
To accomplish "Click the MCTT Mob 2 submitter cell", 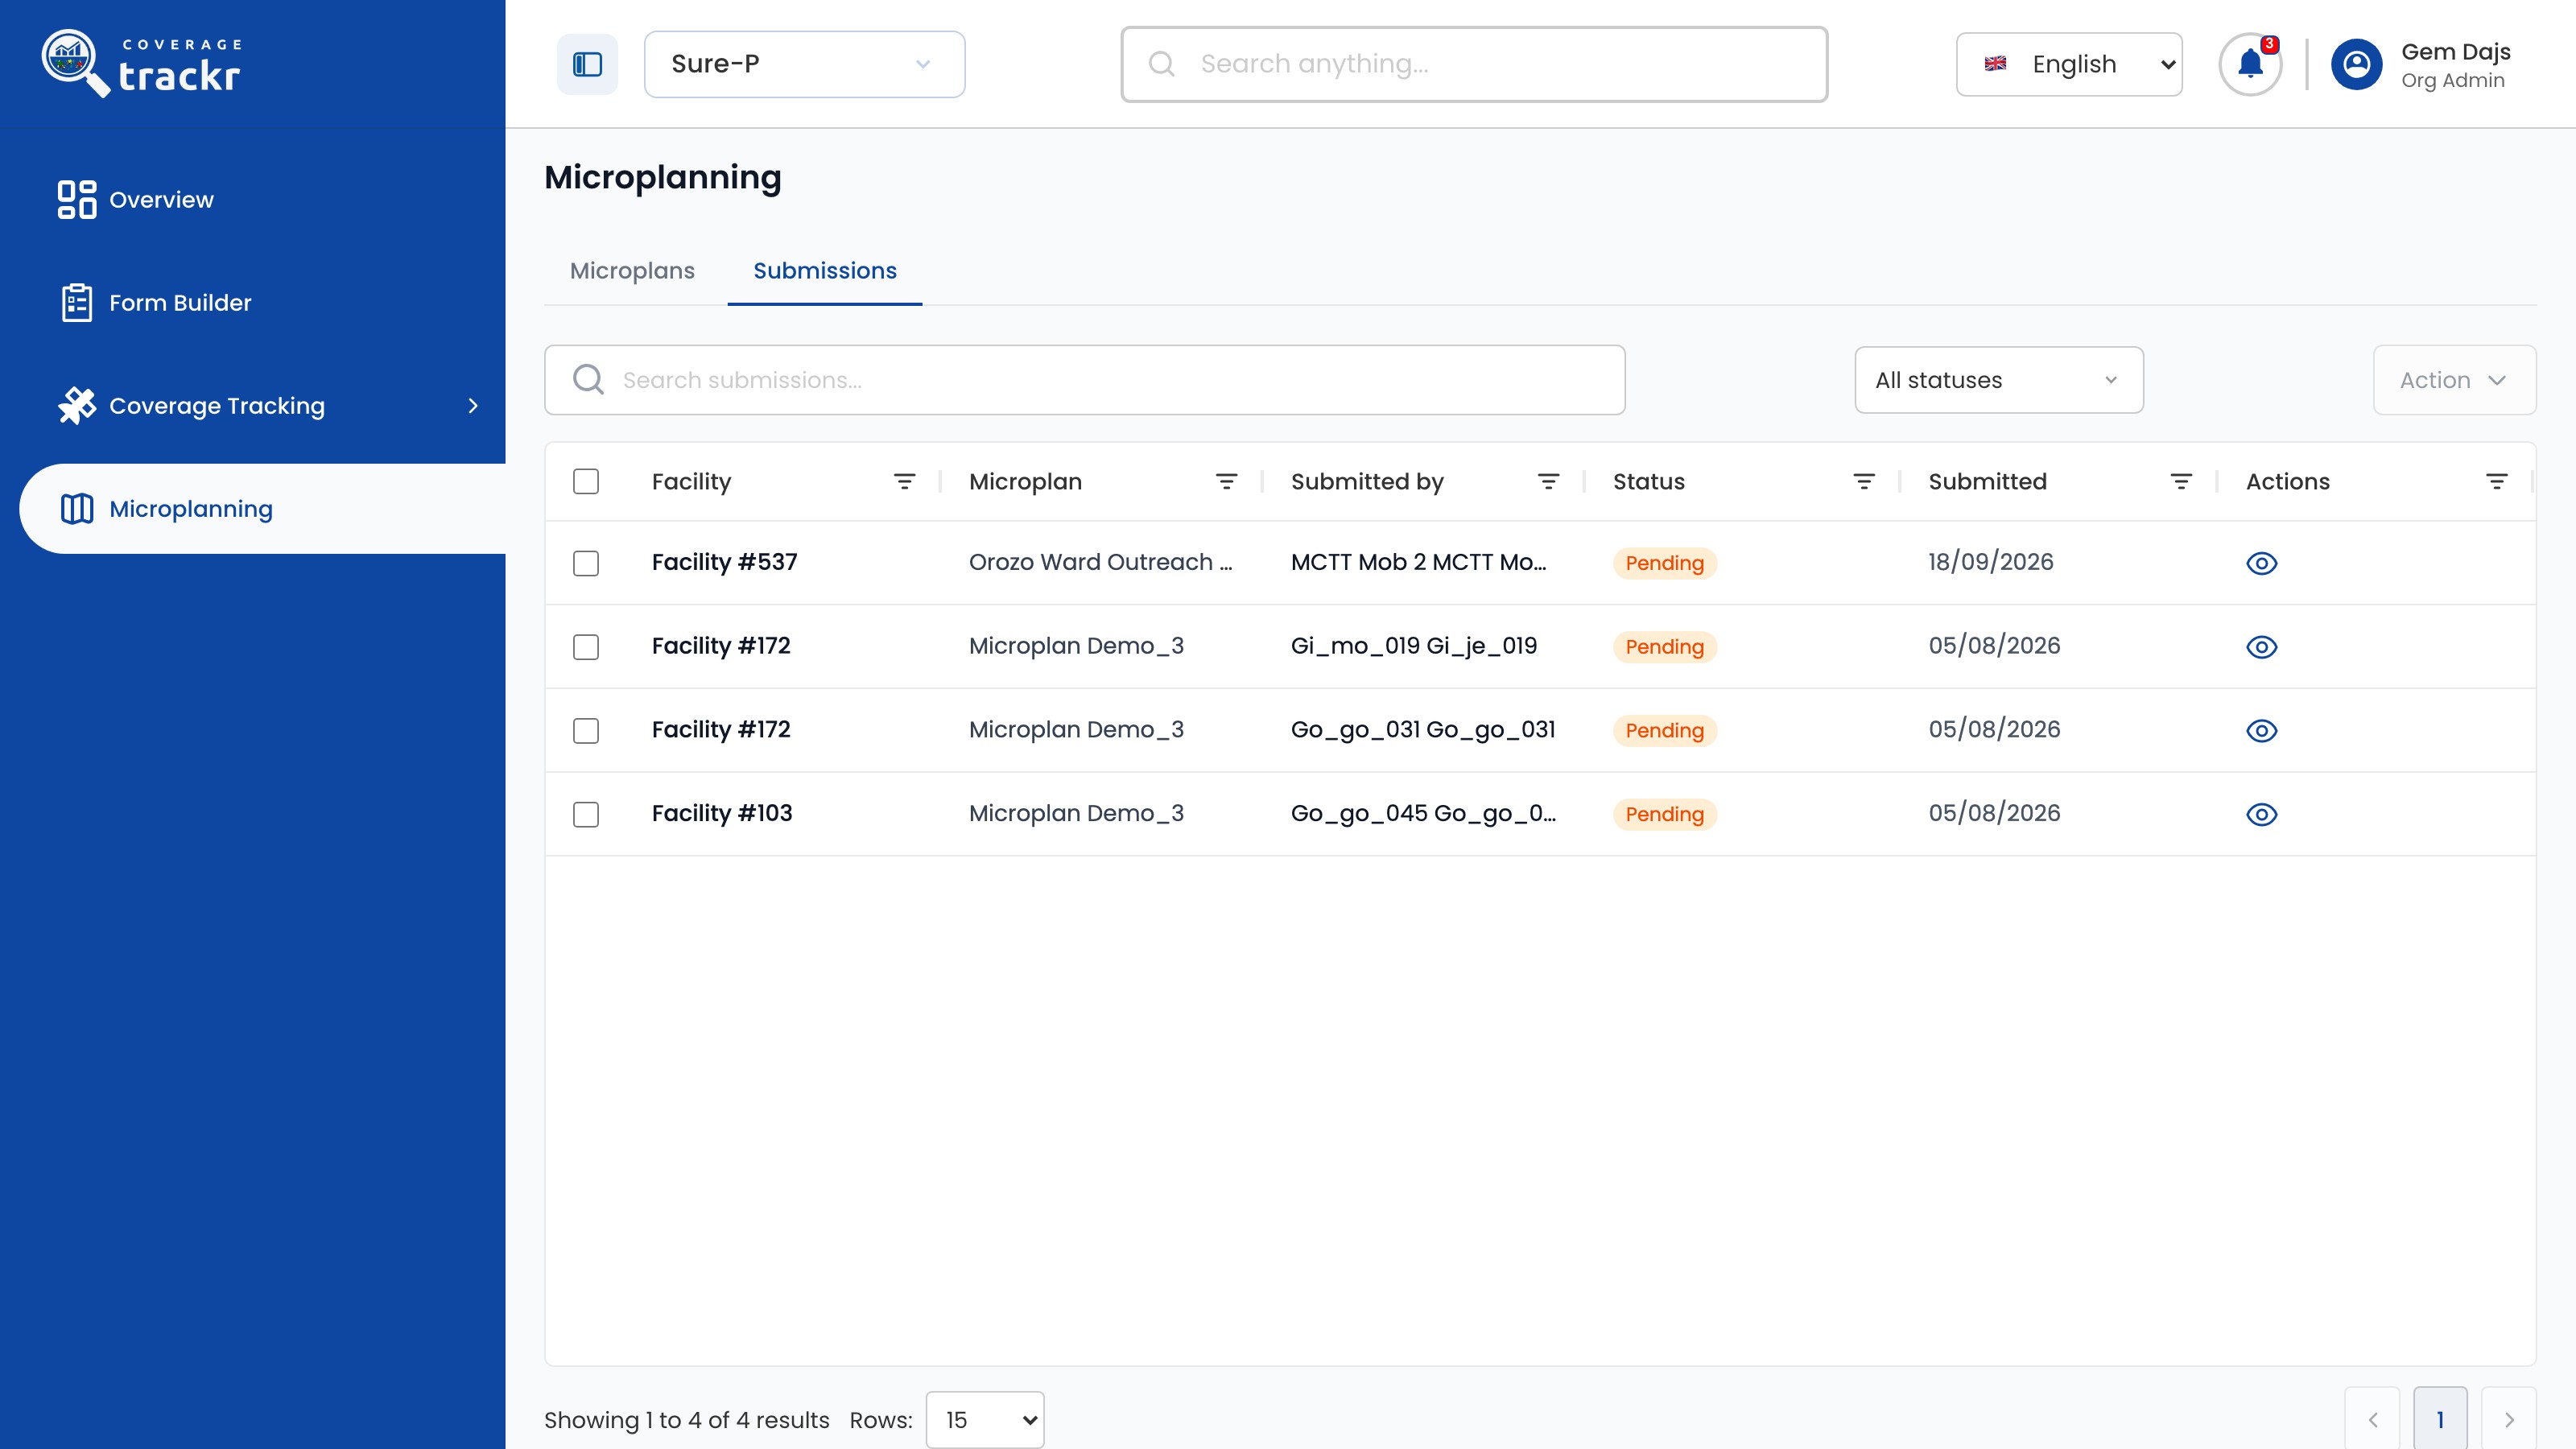I will pyautogui.click(x=1418, y=562).
